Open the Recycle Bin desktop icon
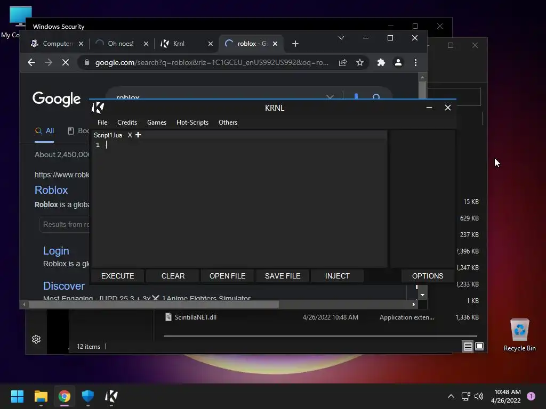Screen dimensions: 546x409 coord(519,334)
